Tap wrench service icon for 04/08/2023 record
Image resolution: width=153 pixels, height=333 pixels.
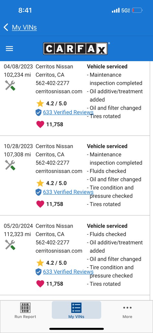pyautogui.click(x=10, y=86)
